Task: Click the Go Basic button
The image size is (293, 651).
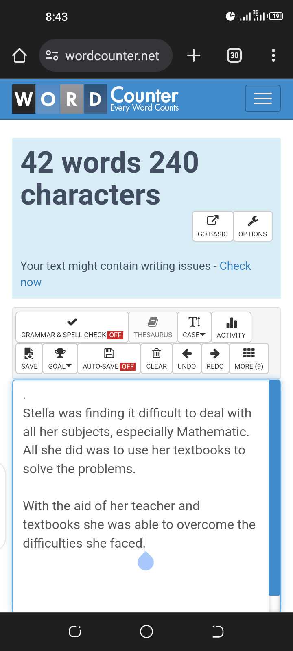Action: [x=213, y=226]
